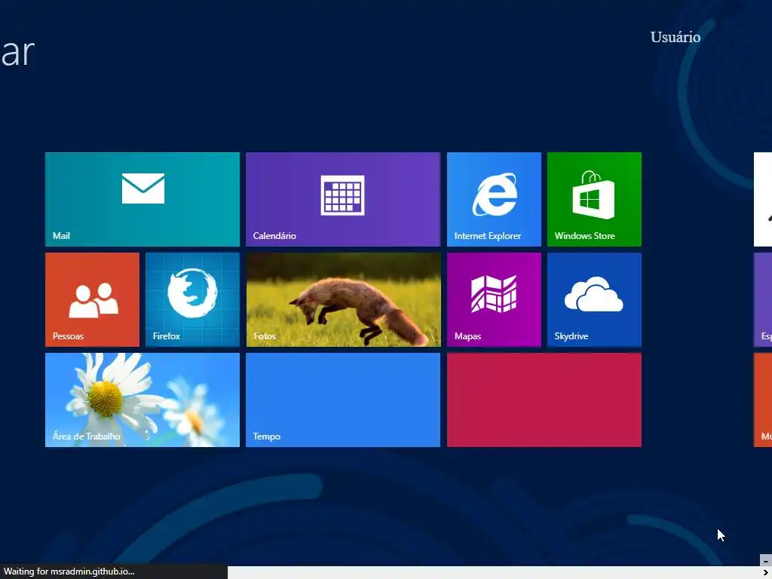Open the Mail tile
The image size is (772, 579).
[x=142, y=199]
